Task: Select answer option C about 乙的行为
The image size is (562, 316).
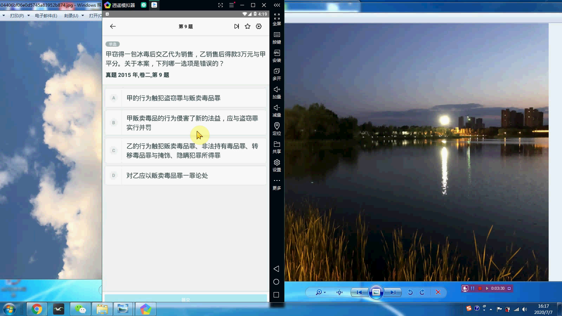Action: click(186, 151)
